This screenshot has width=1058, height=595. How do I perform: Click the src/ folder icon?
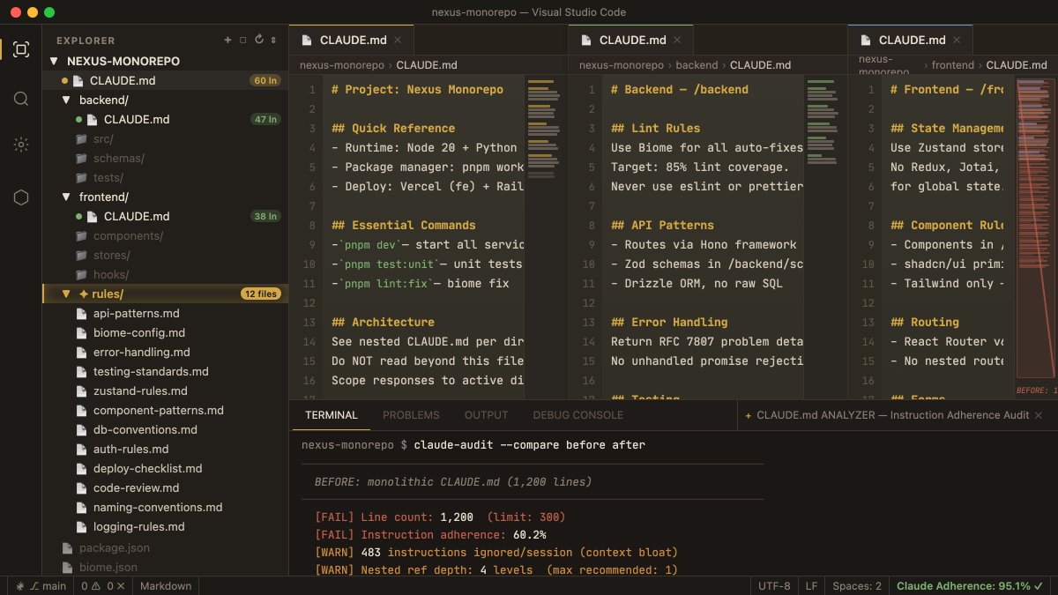tap(81, 139)
